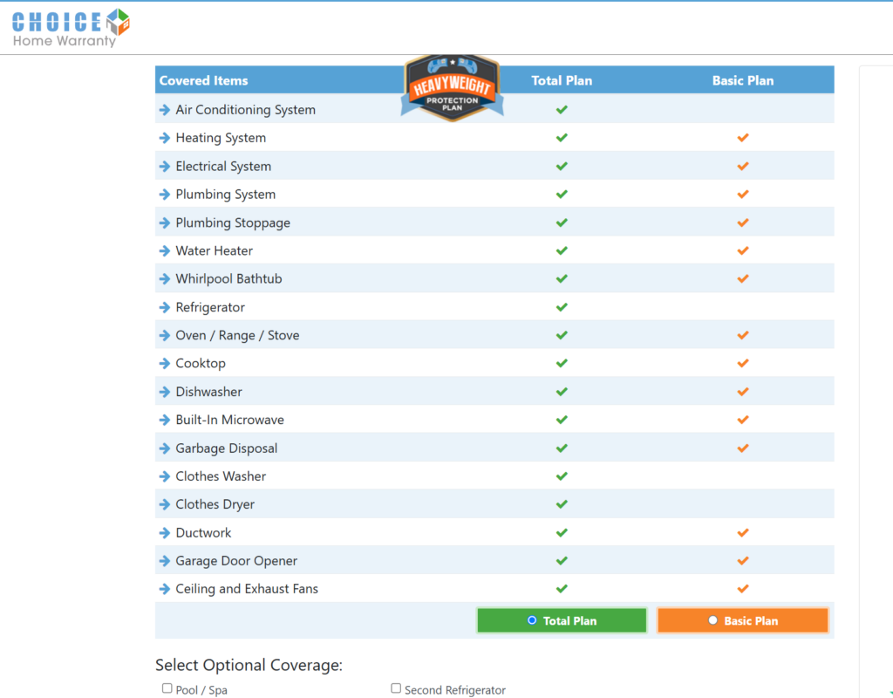Click the arrow icon beside Whirlpool Bathtub
Viewport: 893px width, 698px height.
pyautogui.click(x=165, y=278)
